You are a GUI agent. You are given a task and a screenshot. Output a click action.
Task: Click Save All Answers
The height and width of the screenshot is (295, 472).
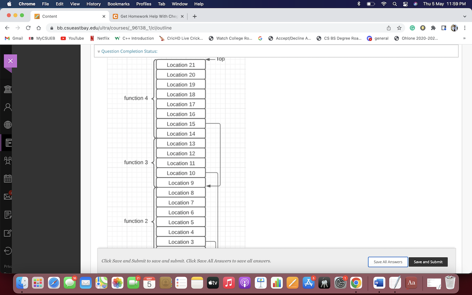pos(388,262)
